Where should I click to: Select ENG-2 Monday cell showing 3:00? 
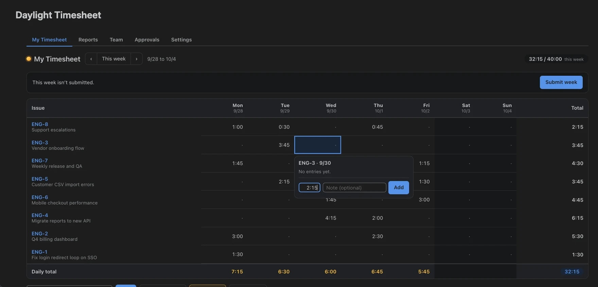pyautogui.click(x=224, y=236)
